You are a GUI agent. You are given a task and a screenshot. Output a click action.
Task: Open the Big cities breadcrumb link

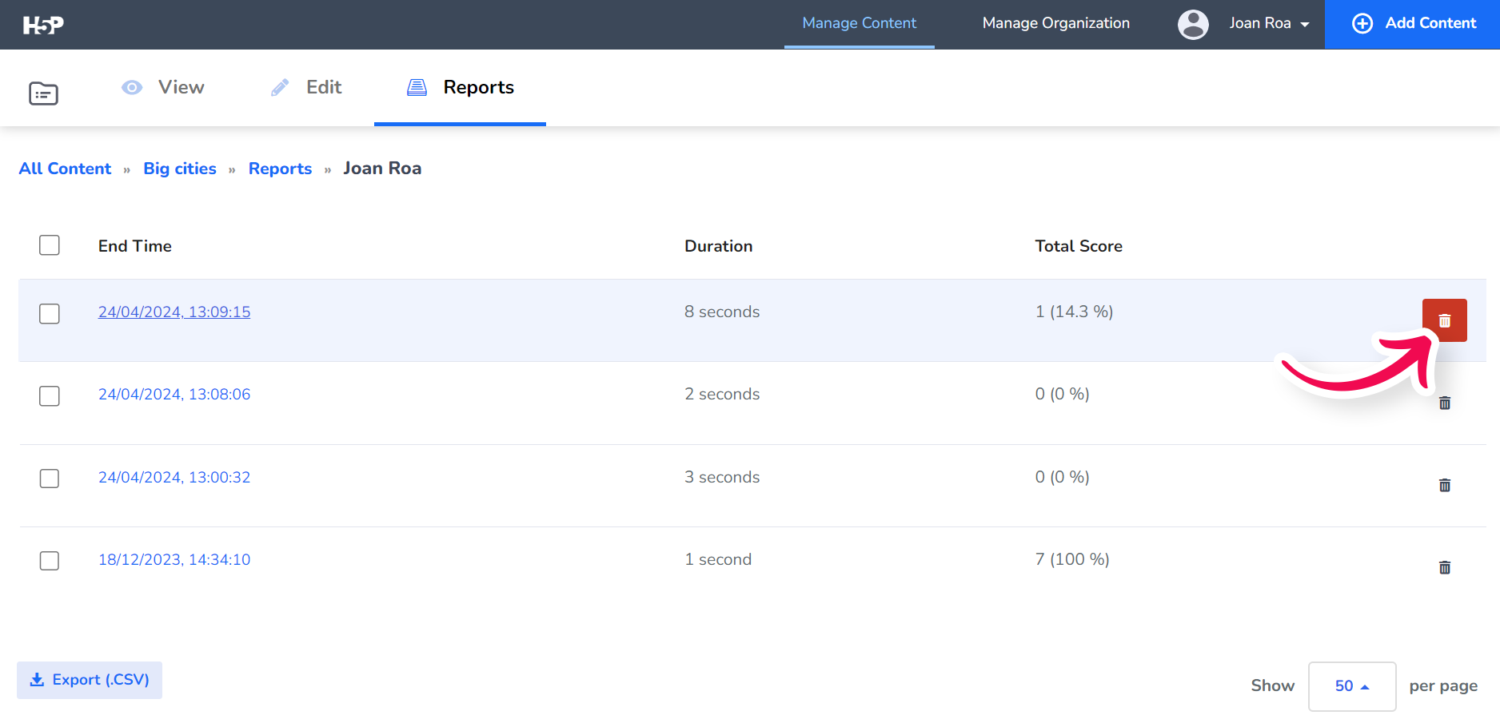(x=180, y=169)
